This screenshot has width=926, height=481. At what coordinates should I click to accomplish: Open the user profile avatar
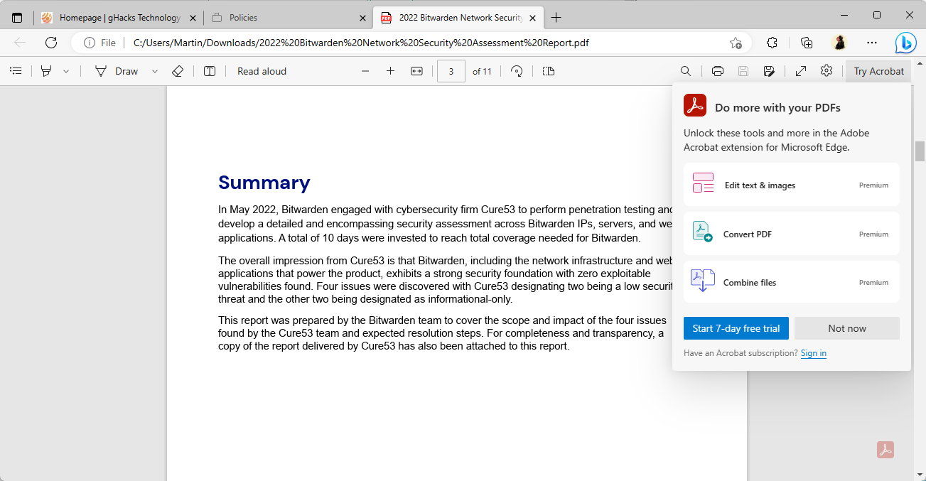pyautogui.click(x=839, y=43)
